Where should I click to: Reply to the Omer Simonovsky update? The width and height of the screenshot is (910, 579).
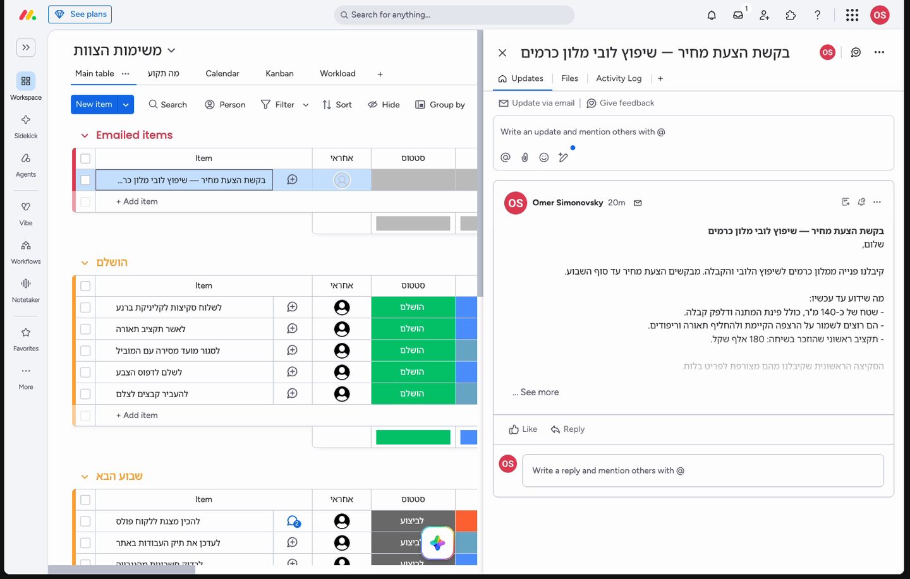(567, 429)
